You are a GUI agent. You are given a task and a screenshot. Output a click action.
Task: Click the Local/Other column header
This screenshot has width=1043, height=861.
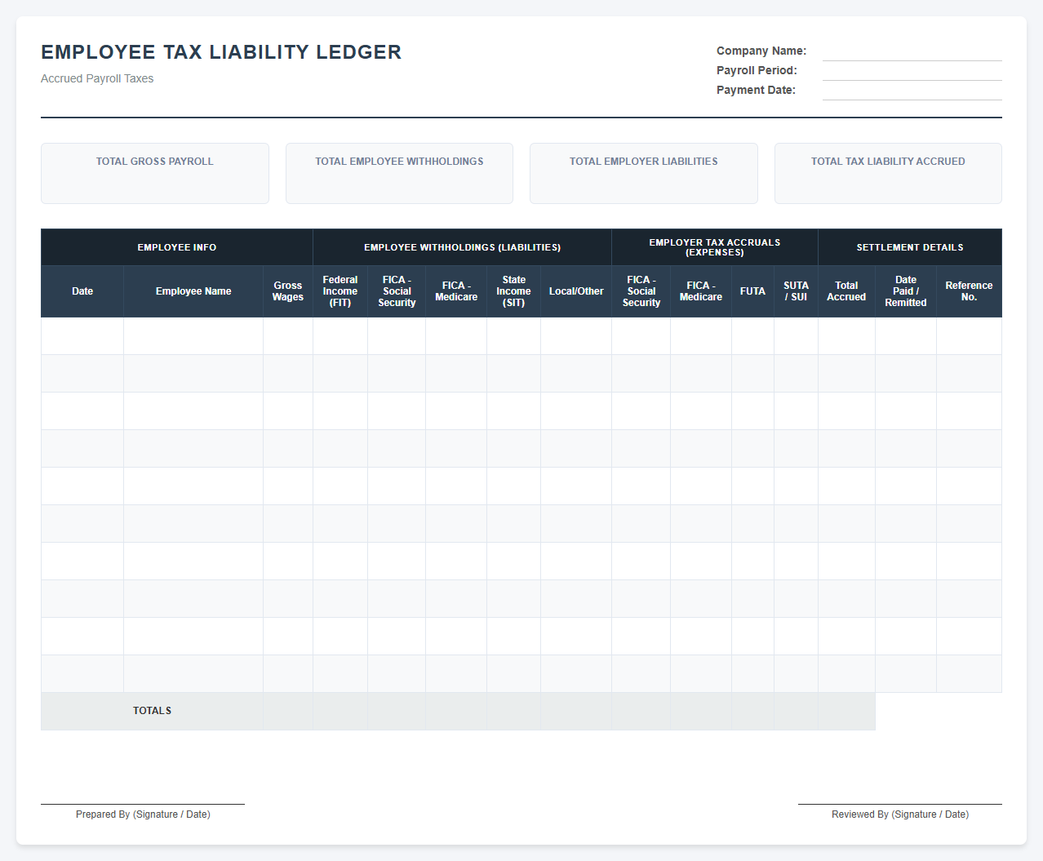pos(576,291)
